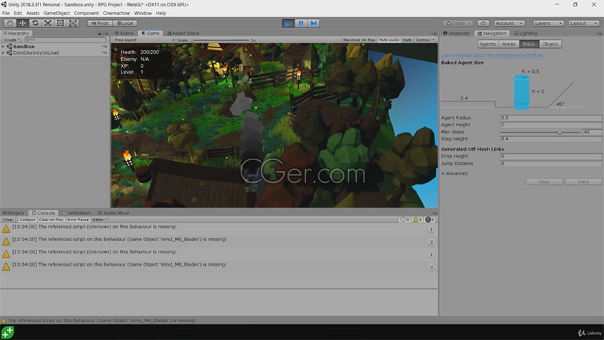Screen dimensions: 604x340
Task: Open the GameObject menu
Action: click(56, 13)
